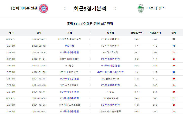Click the red win icon for 2021-11-28

click(x=174, y=111)
